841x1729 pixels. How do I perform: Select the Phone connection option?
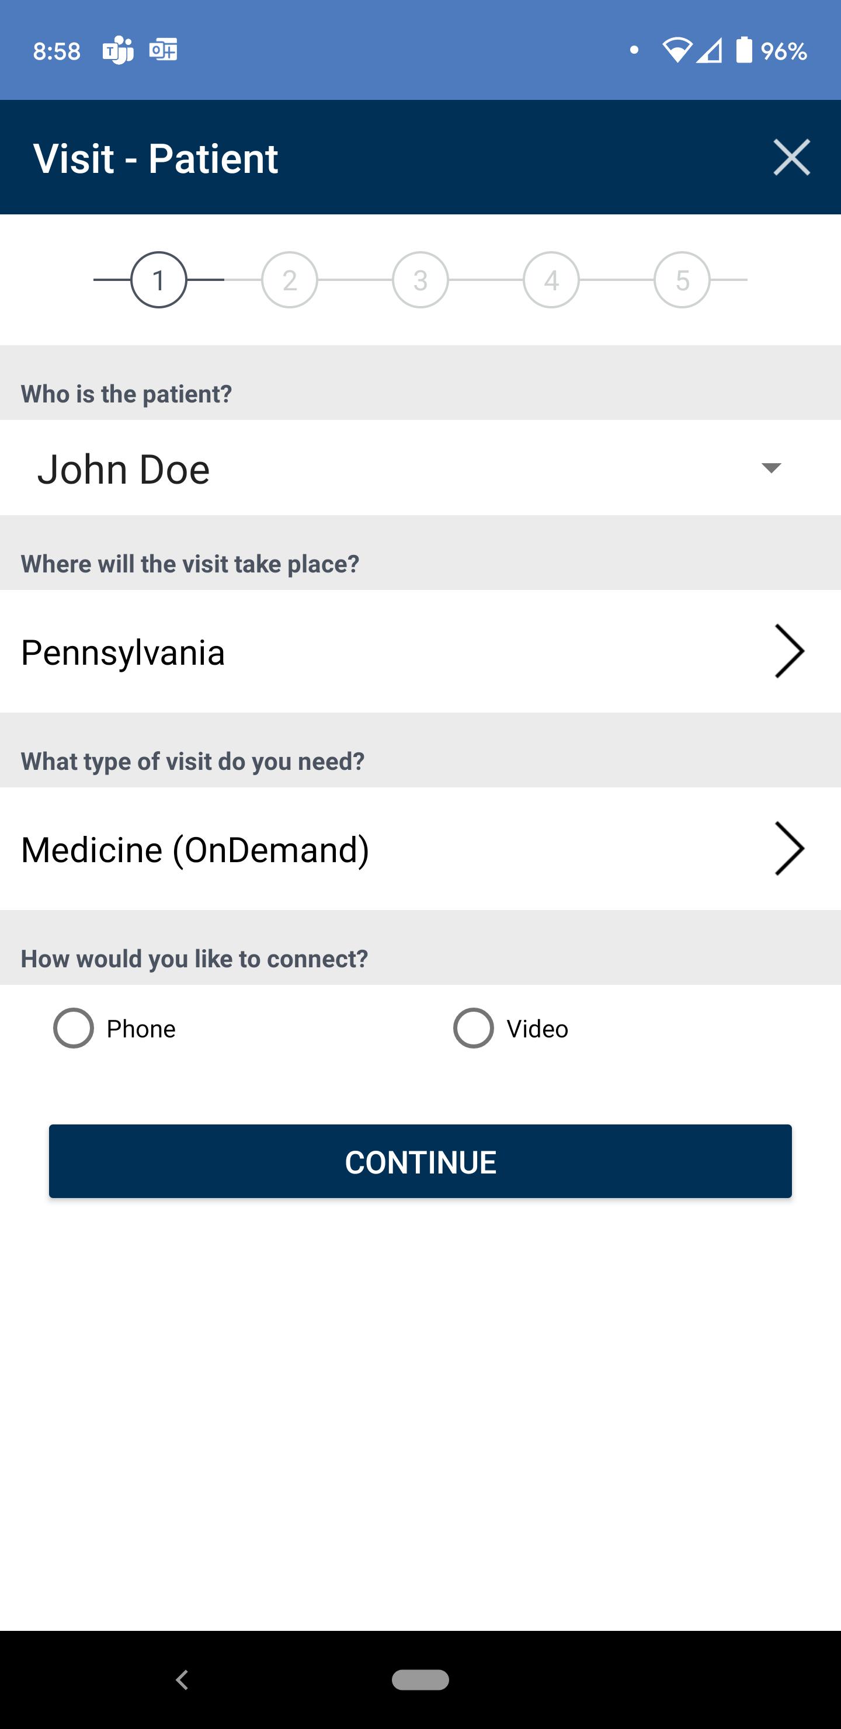[x=114, y=1028]
